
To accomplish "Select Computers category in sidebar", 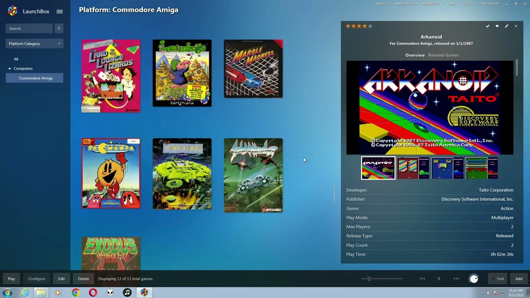I will point(23,69).
